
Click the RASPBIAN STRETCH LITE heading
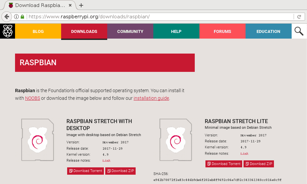click(x=236, y=121)
